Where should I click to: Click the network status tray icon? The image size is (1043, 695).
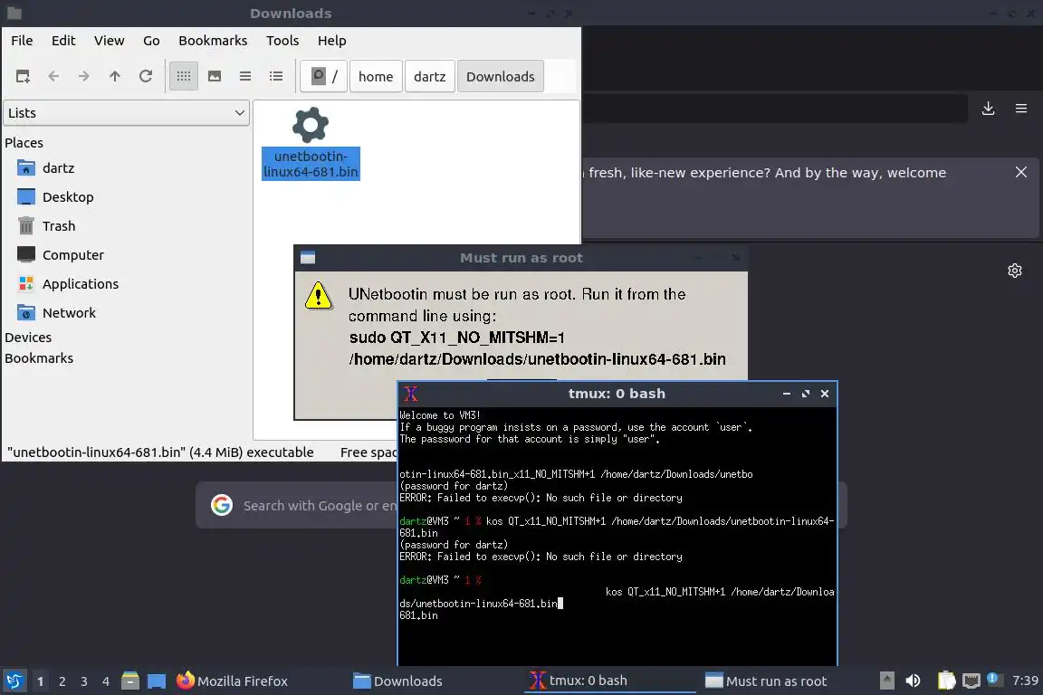pos(971,681)
